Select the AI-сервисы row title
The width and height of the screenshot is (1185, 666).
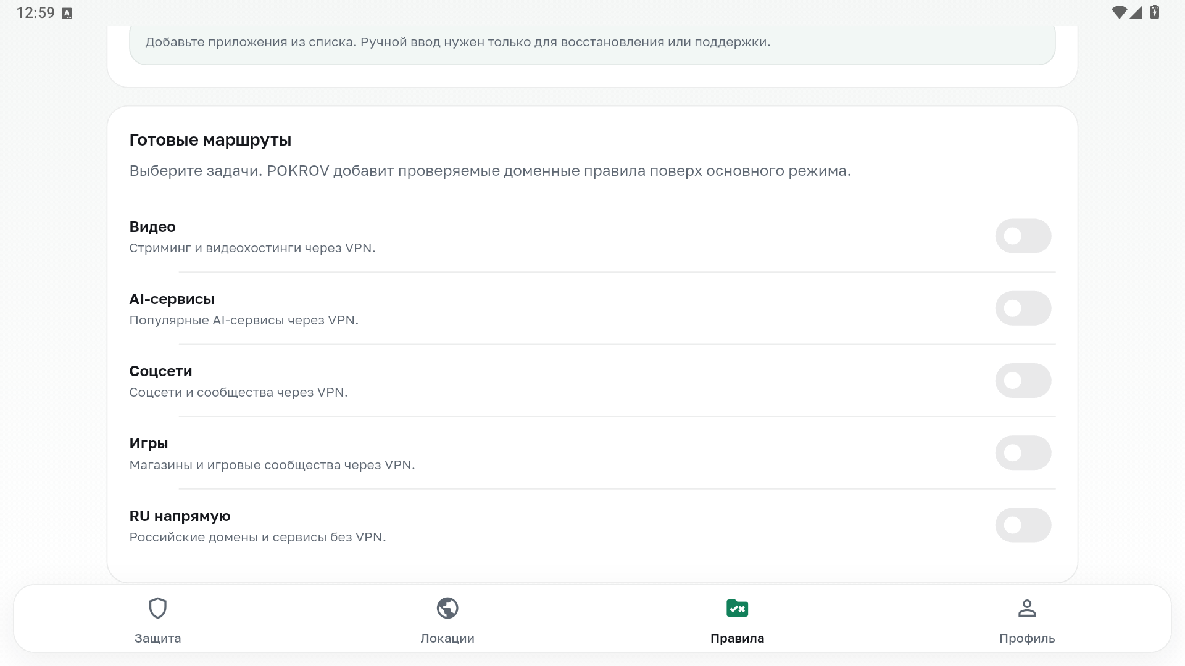(x=172, y=299)
